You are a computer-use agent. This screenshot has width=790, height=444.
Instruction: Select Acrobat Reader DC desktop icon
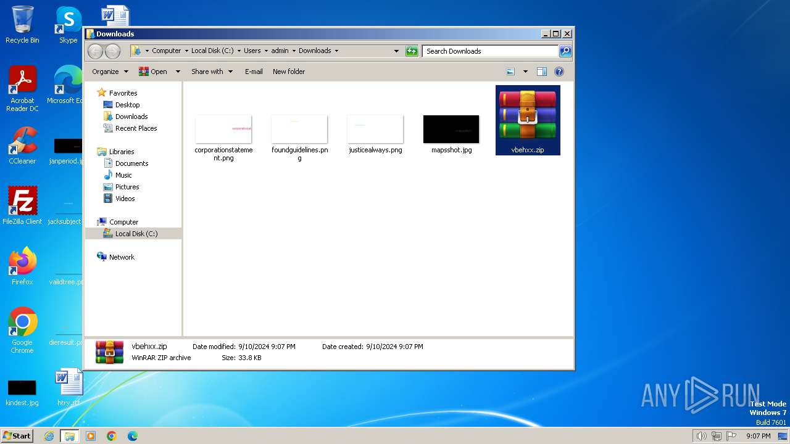pos(22,89)
